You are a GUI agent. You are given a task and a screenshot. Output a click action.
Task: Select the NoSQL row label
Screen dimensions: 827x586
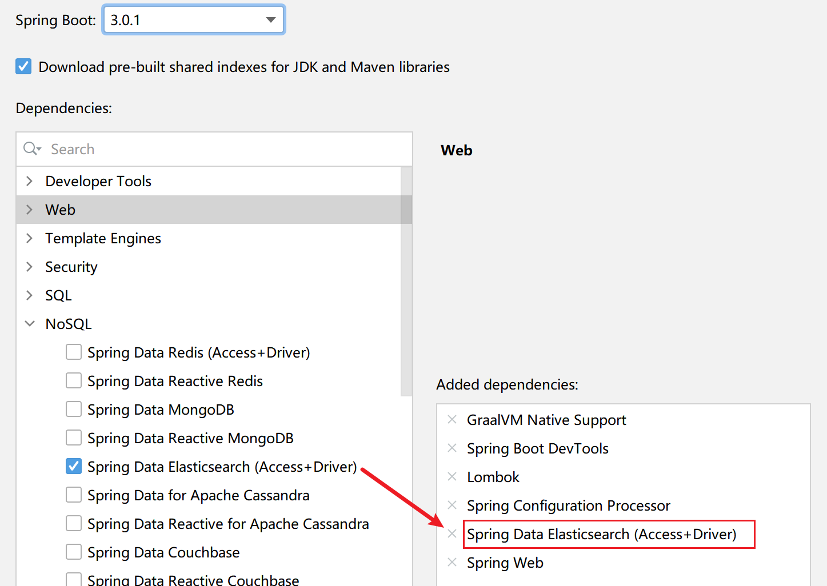point(69,324)
